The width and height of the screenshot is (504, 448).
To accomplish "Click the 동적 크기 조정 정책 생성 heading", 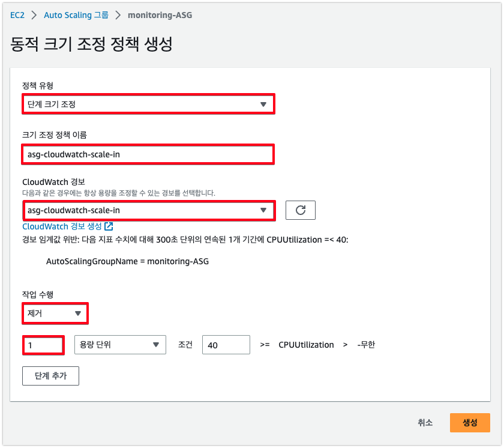I will [x=91, y=44].
